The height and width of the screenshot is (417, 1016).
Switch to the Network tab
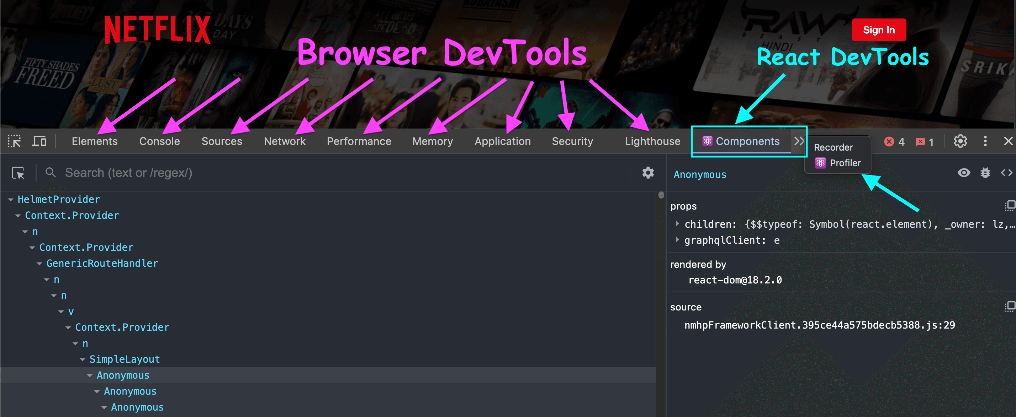coord(284,141)
